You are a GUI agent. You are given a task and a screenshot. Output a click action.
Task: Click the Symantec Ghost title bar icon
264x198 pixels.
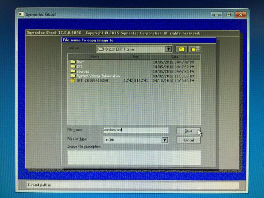tap(20, 14)
